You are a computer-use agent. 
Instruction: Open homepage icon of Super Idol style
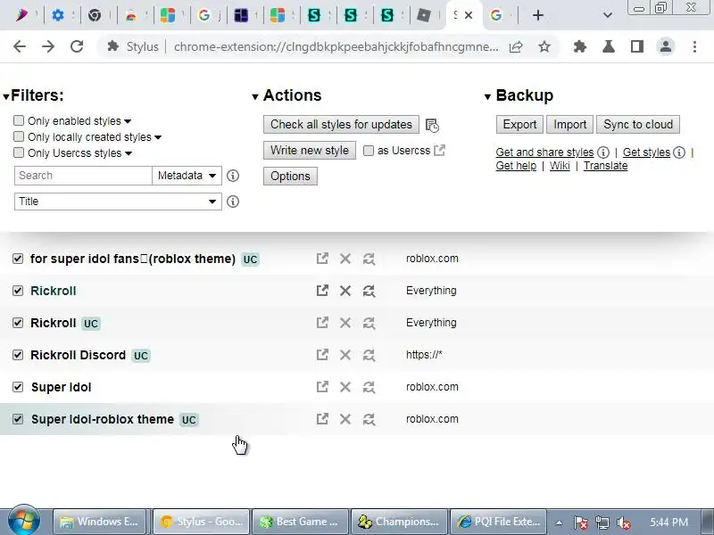pyautogui.click(x=322, y=387)
